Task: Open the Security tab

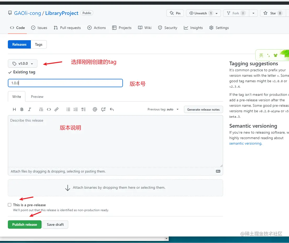Action: [x=168, y=28]
